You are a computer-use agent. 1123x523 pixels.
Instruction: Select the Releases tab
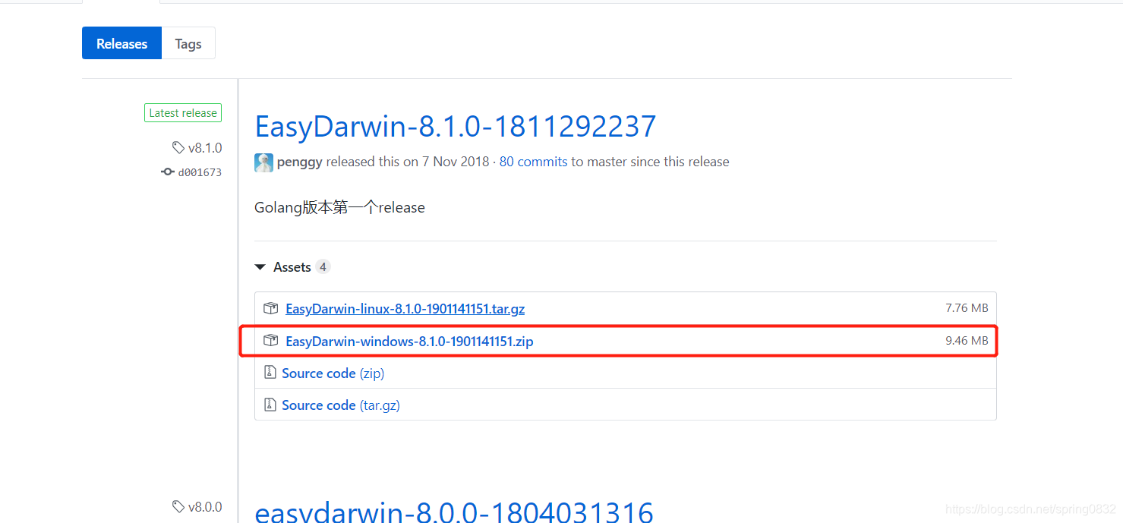click(121, 43)
